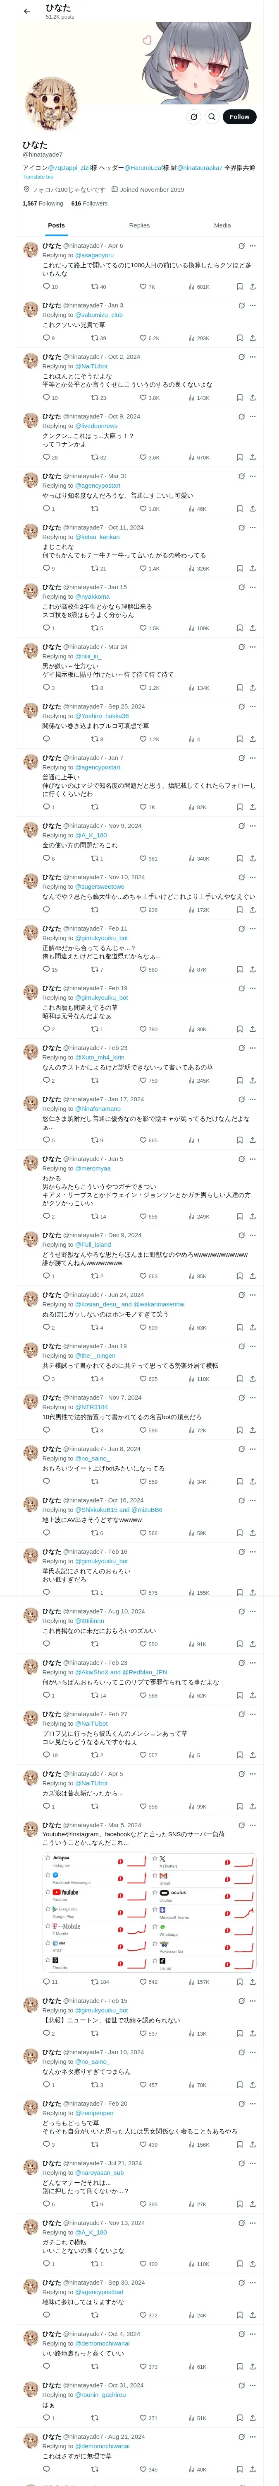
Task: Open the Grok icon on profile header
Action: click(x=193, y=117)
